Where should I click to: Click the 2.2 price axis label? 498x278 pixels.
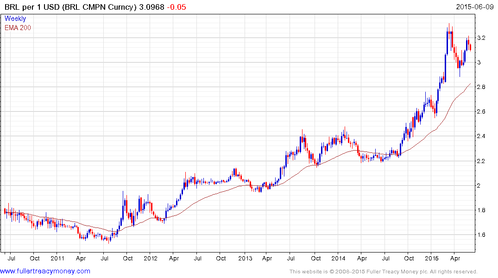(481, 161)
